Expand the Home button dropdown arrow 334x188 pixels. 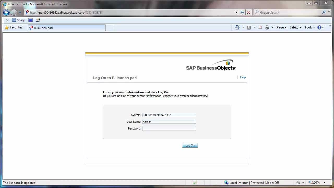(x=243, y=27)
